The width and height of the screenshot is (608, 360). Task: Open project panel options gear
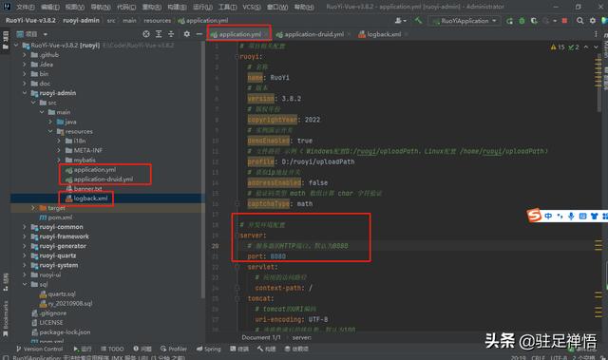point(186,34)
